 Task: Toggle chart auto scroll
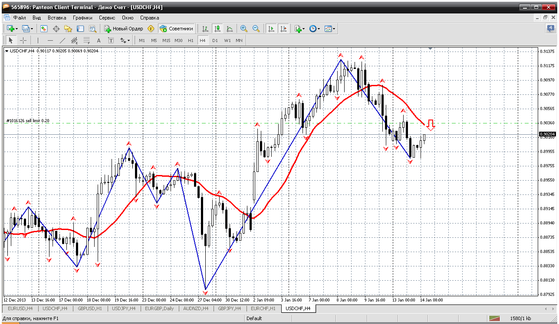(x=271, y=29)
